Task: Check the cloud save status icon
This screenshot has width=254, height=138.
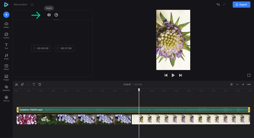Action: [32, 4]
